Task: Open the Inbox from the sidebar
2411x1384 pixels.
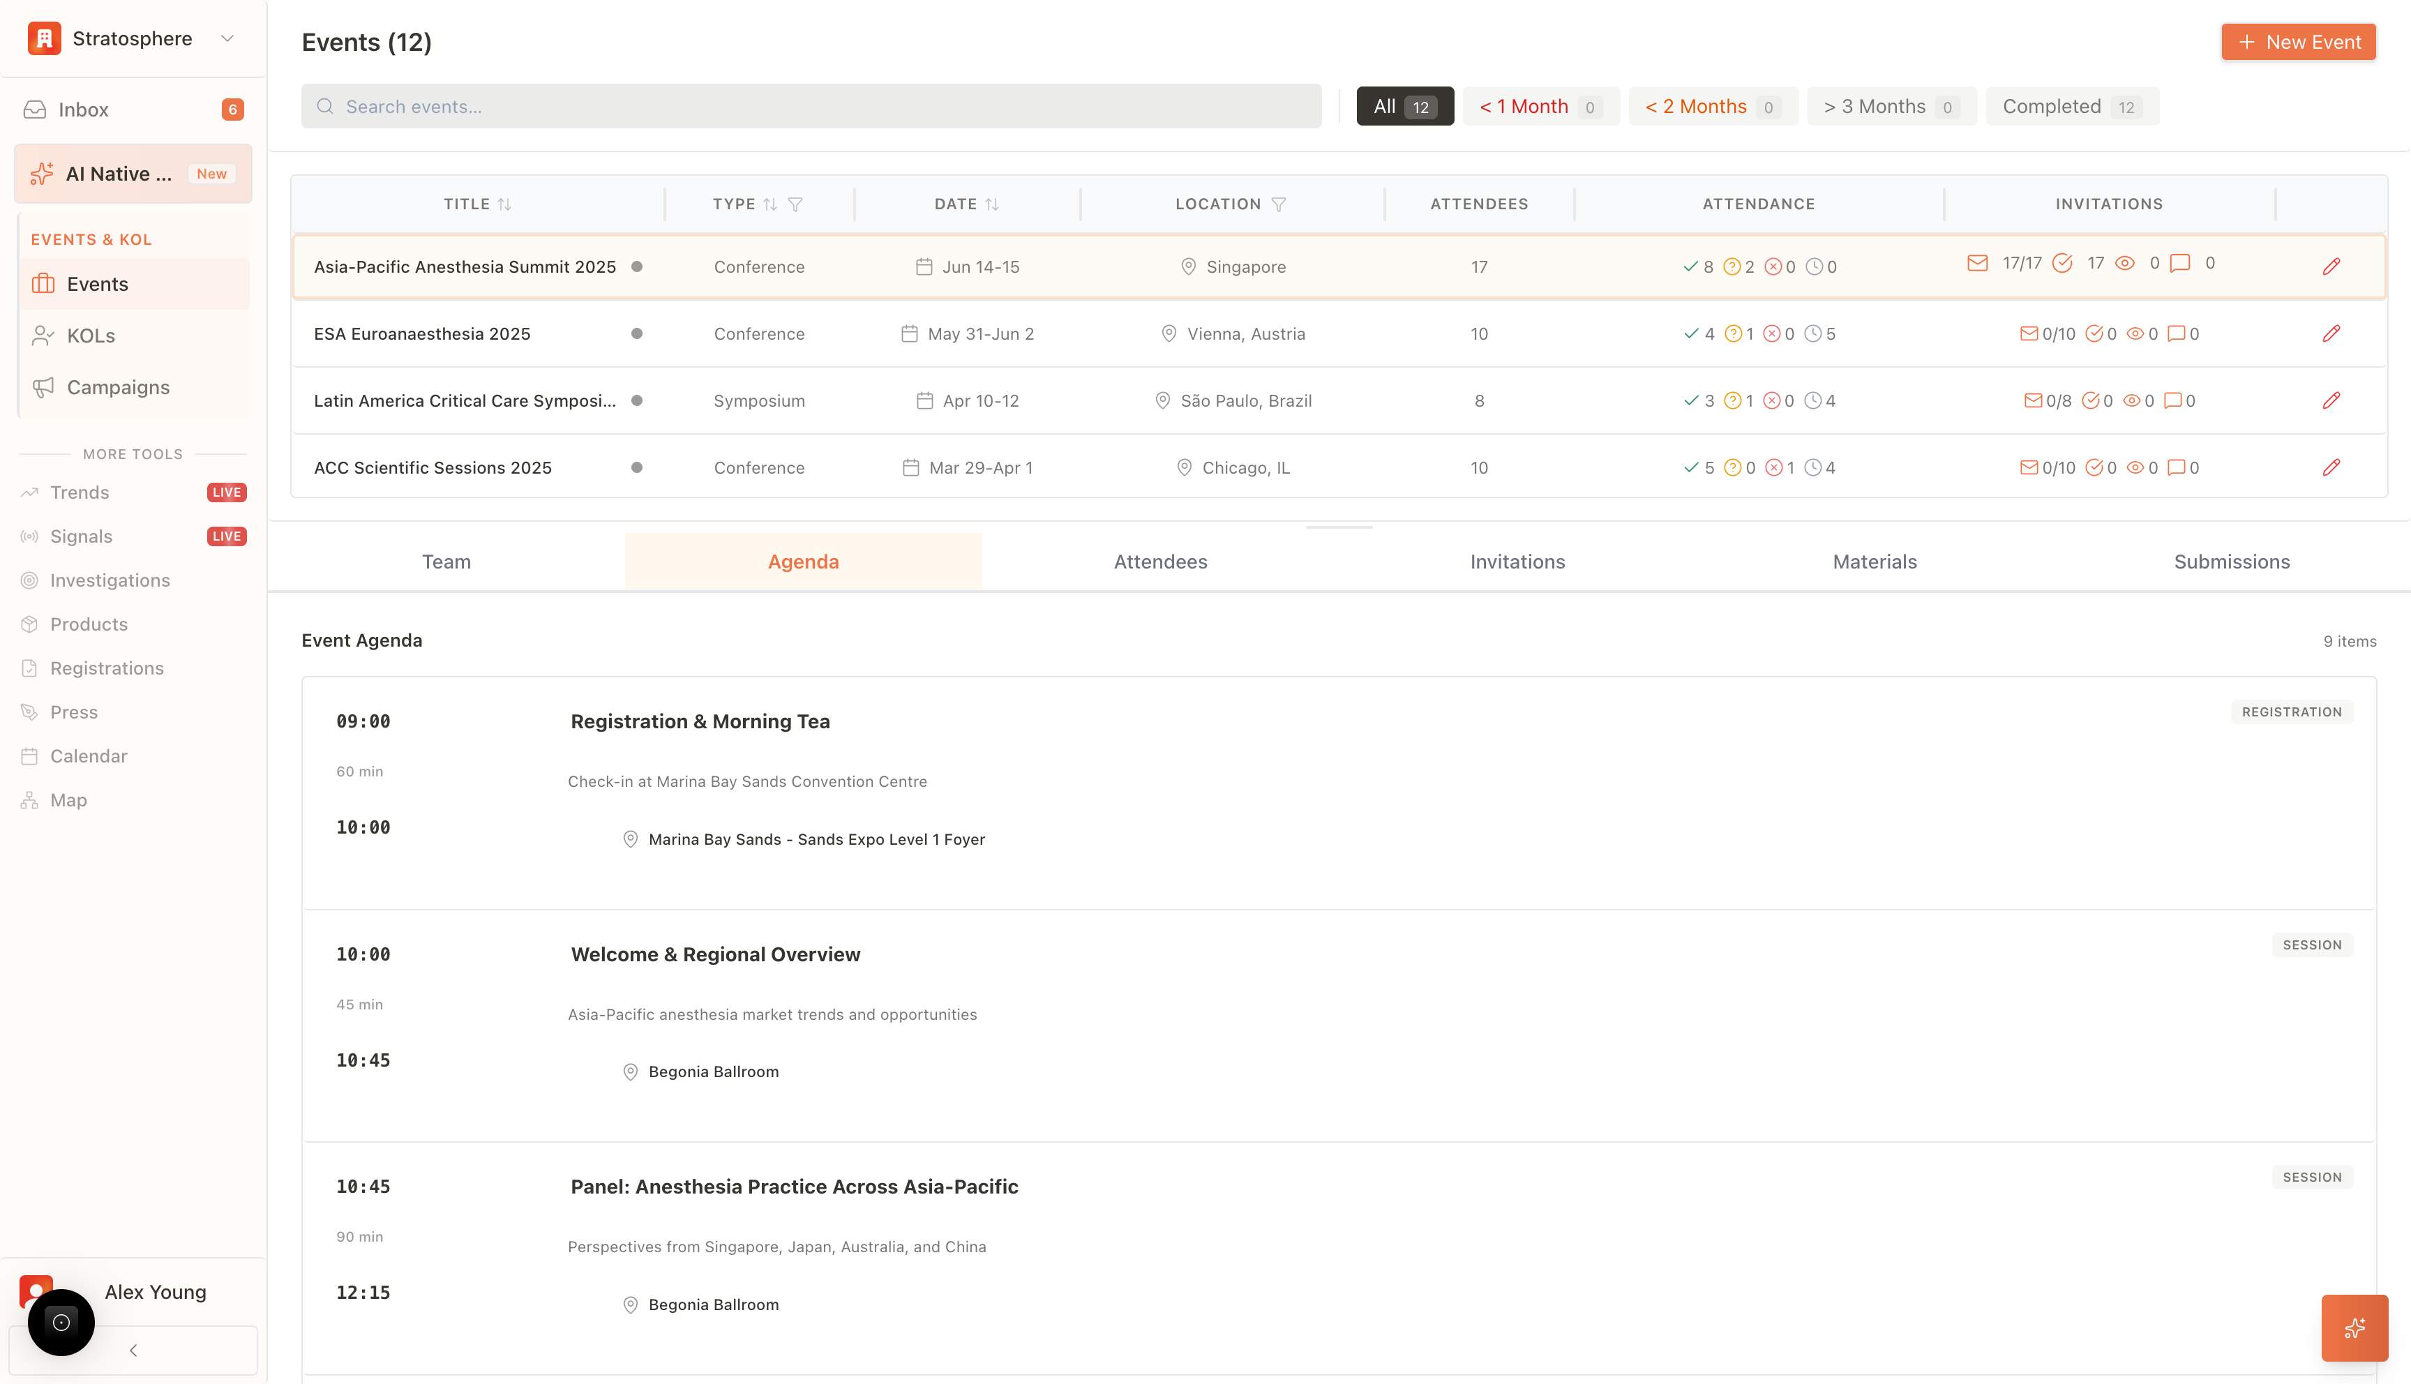Action: click(x=84, y=108)
